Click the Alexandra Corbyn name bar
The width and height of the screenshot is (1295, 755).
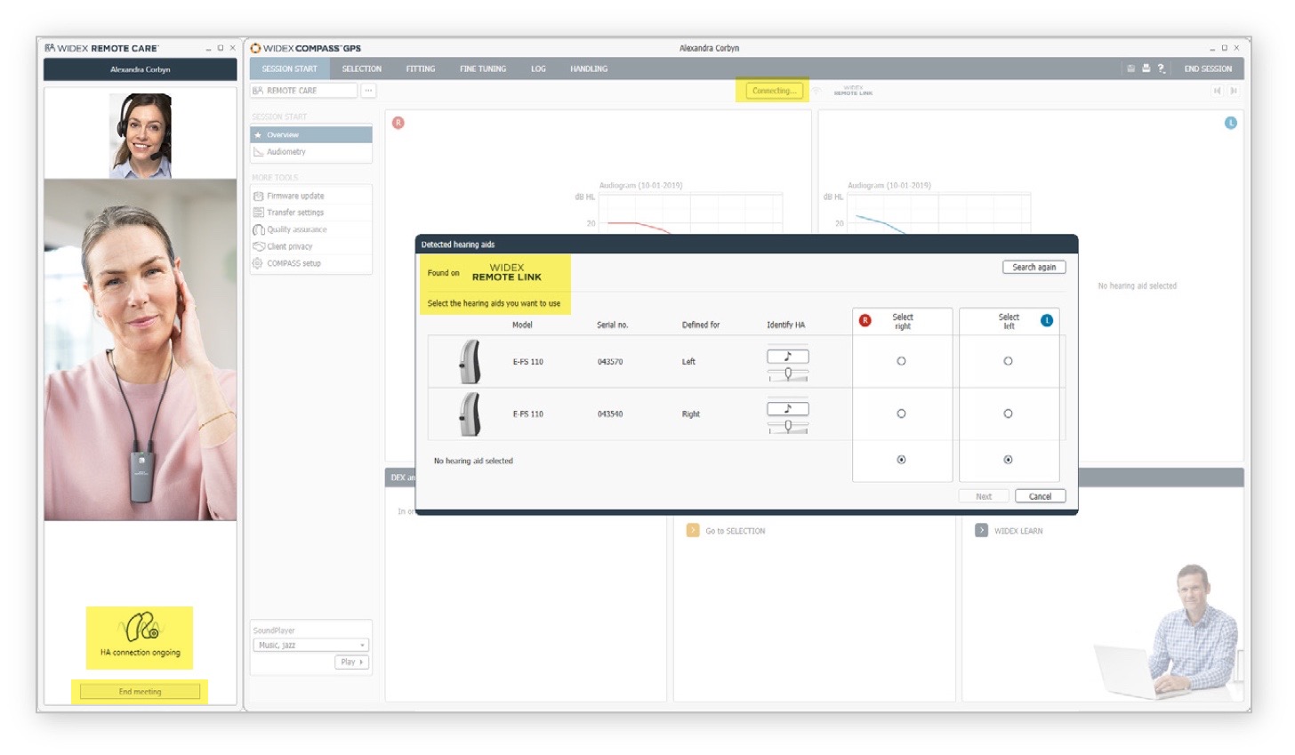[x=141, y=69]
